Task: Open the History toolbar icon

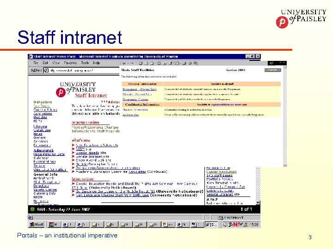Action: (170, 63)
